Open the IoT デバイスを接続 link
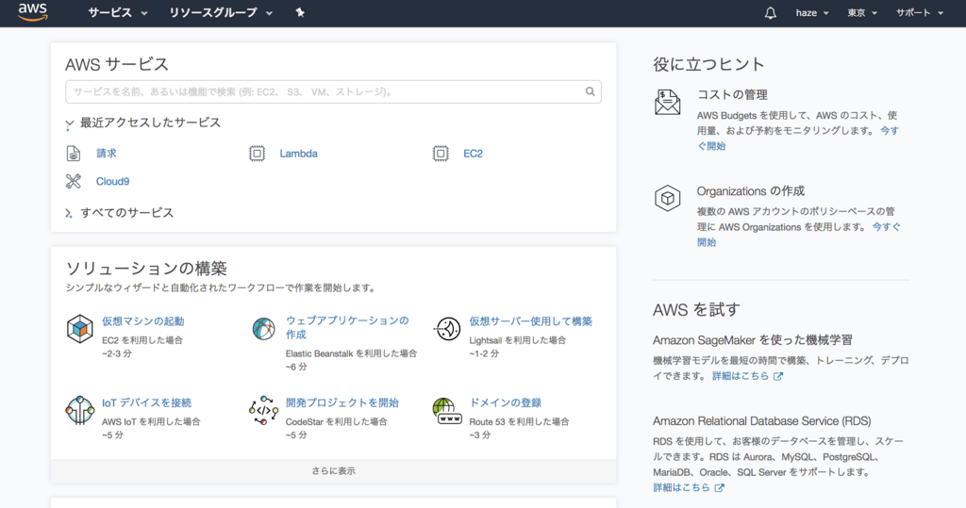 point(146,402)
